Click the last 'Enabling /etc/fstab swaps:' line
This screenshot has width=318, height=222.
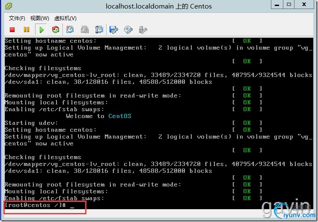(x=54, y=198)
